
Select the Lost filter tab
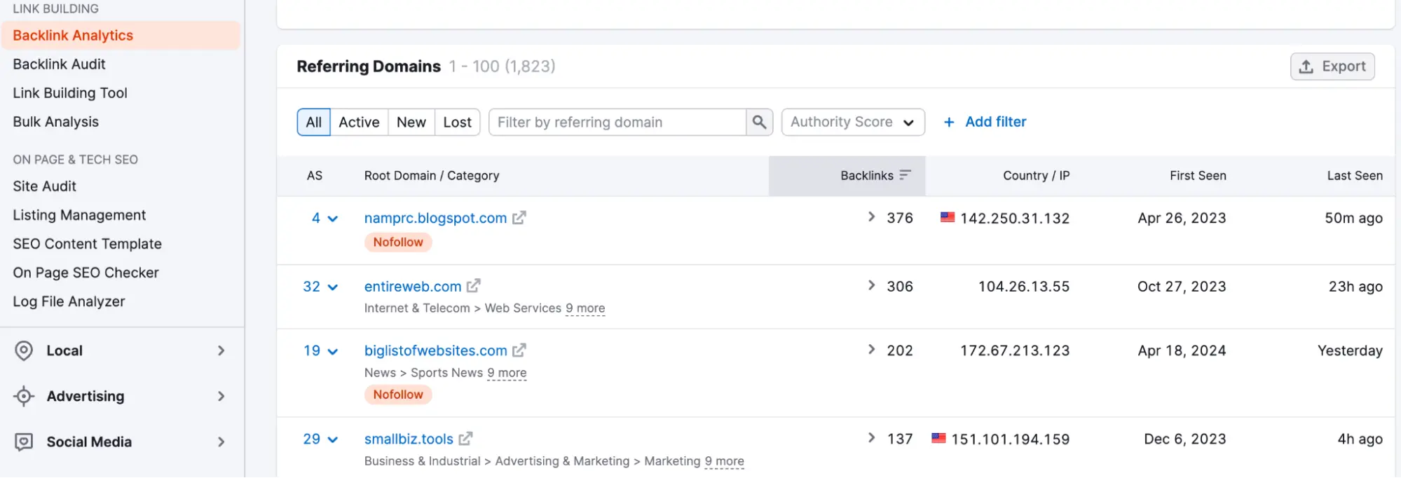(457, 122)
